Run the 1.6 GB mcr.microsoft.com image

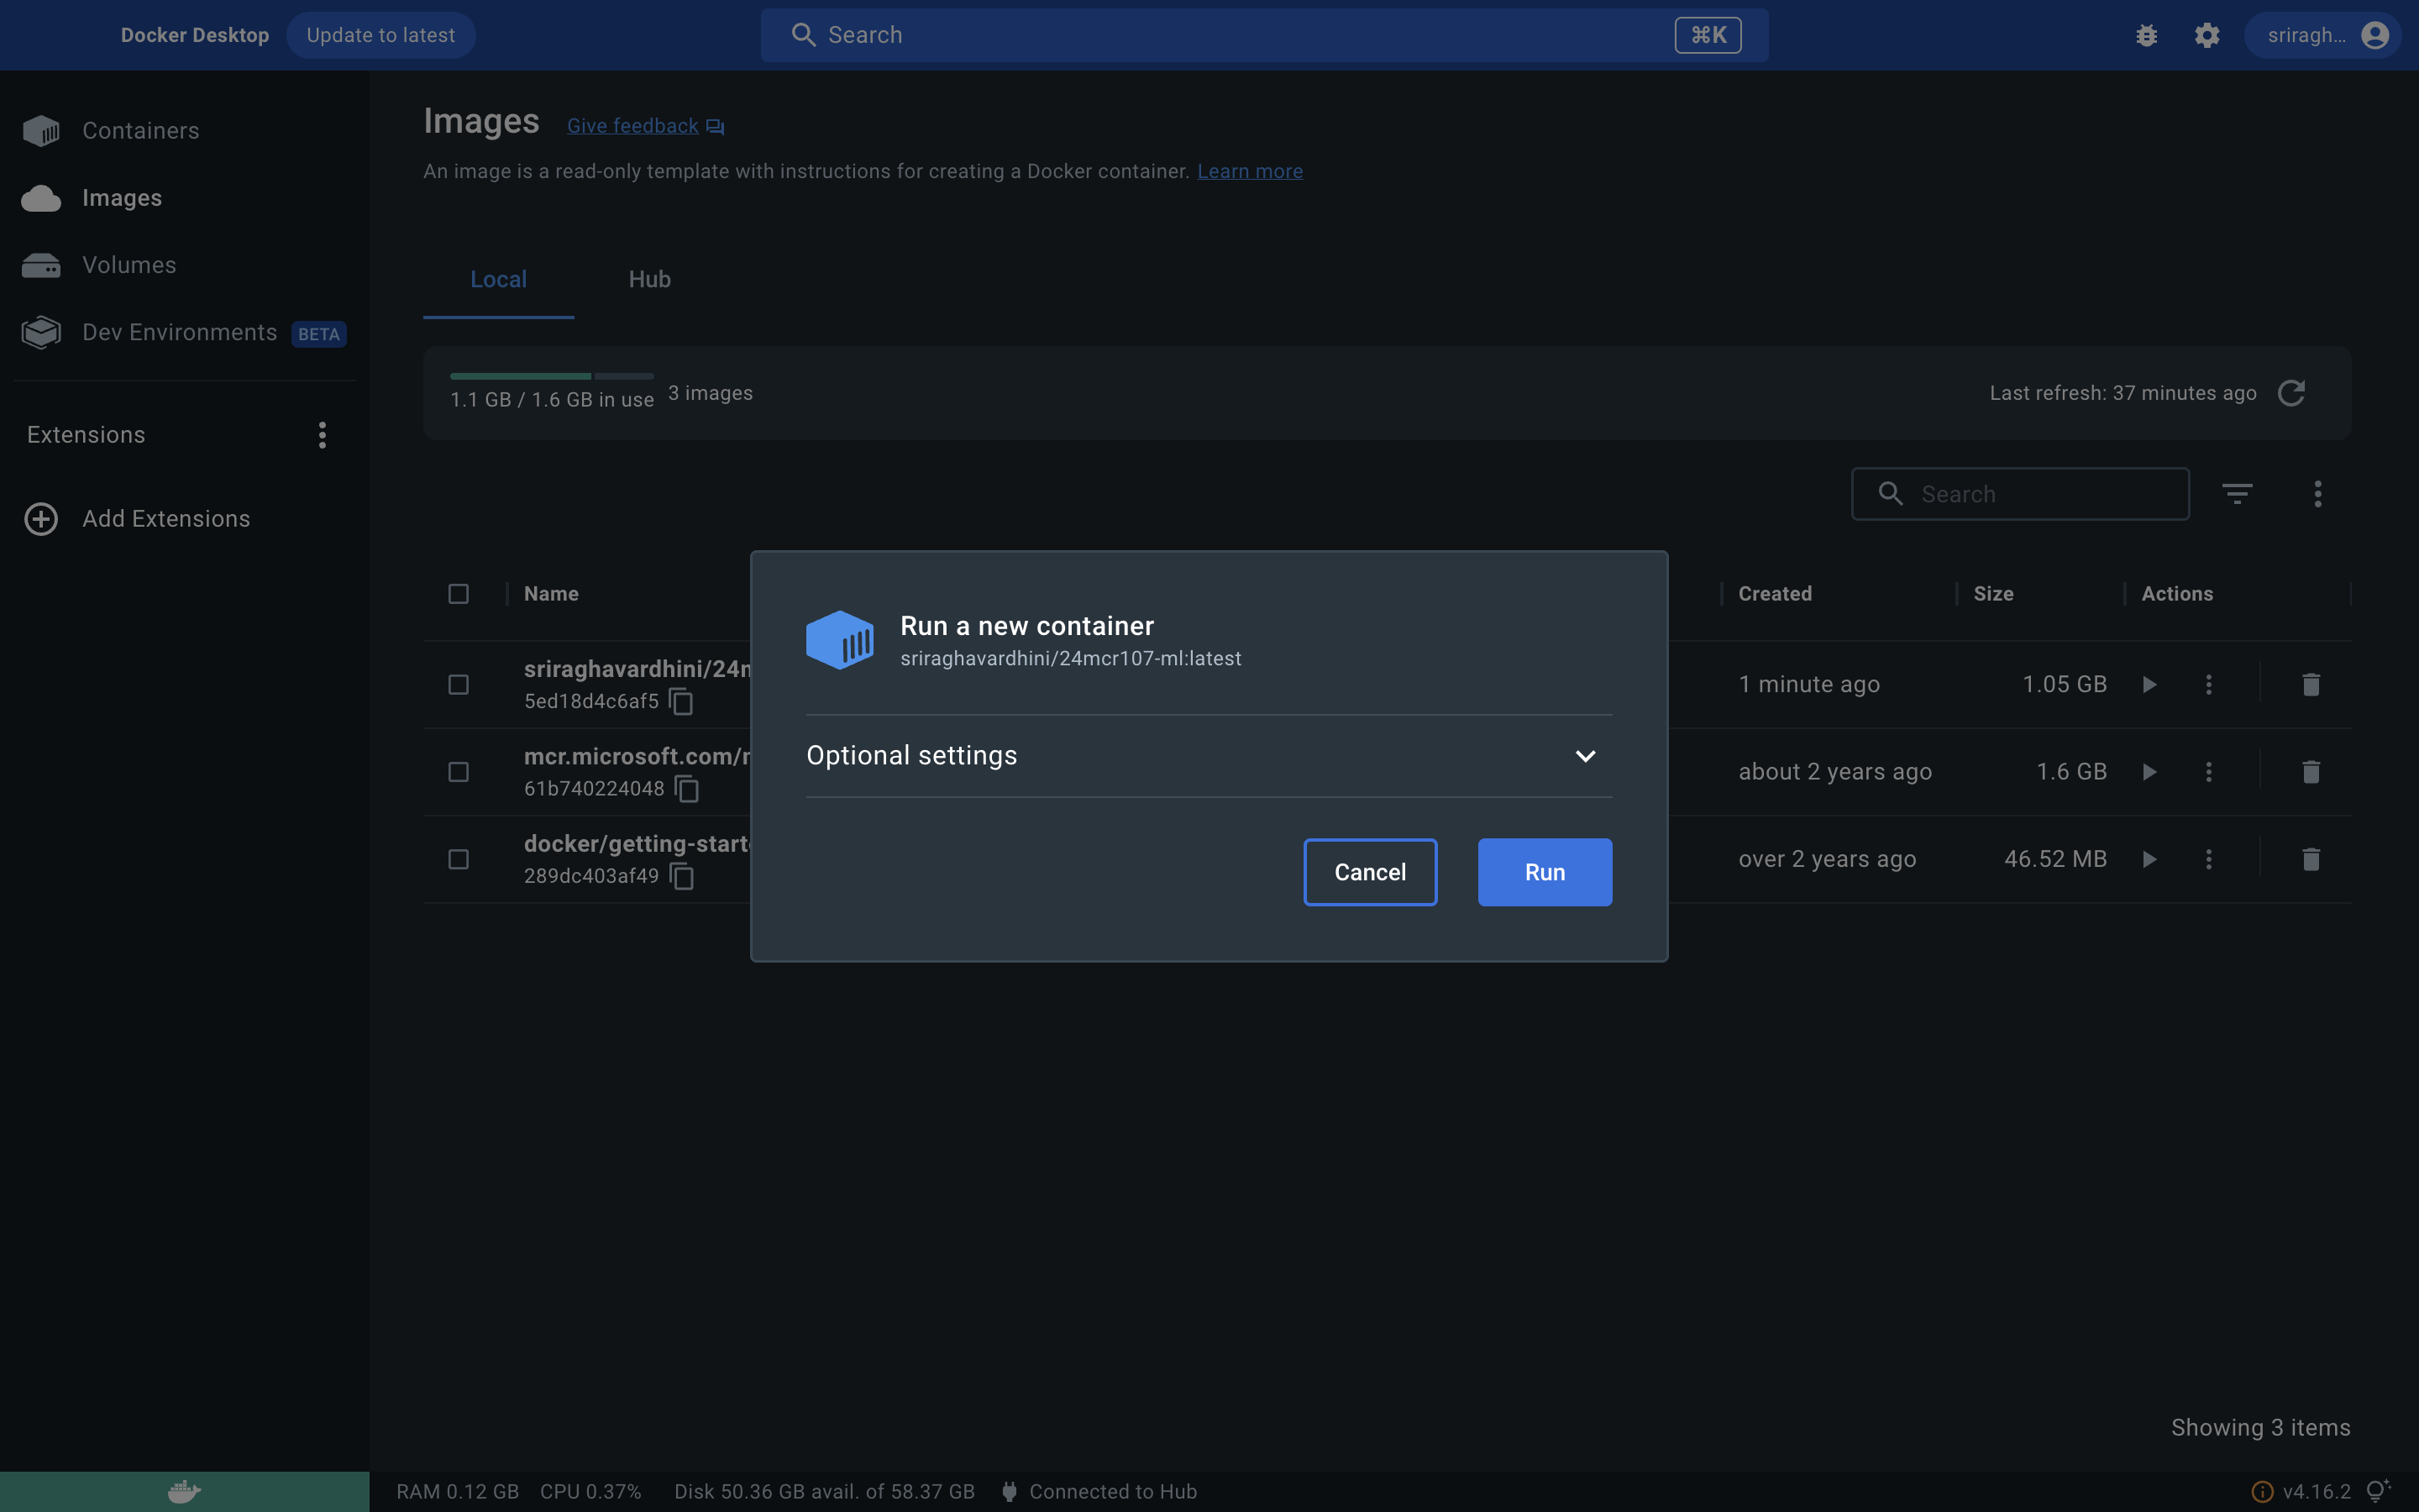pyautogui.click(x=2149, y=772)
